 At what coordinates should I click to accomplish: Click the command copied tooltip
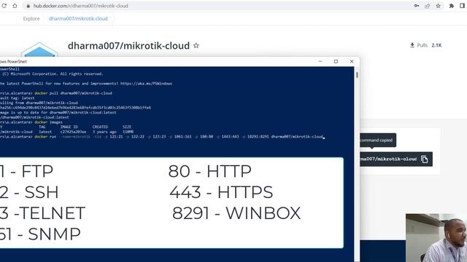[378, 140]
